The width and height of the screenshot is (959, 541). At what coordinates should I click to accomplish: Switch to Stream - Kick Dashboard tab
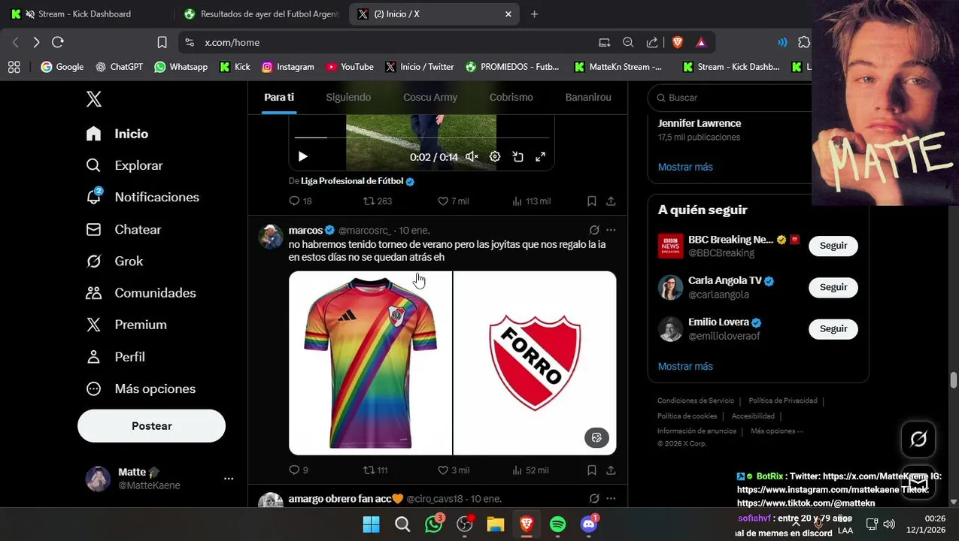pyautogui.click(x=84, y=14)
